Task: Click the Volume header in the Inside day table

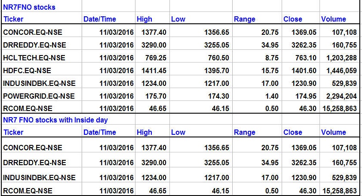Action: pyautogui.click(x=333, y=132)
